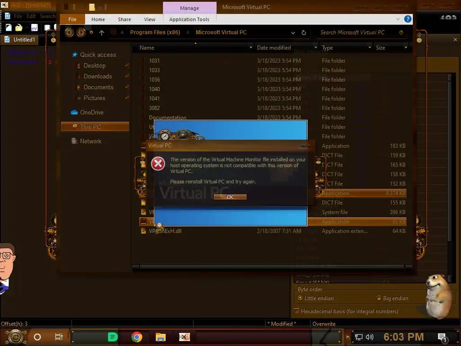Image resolution: width=461 pixels, height=346 pixels.
Task: Select the 3082 folder
Action: 154,108
